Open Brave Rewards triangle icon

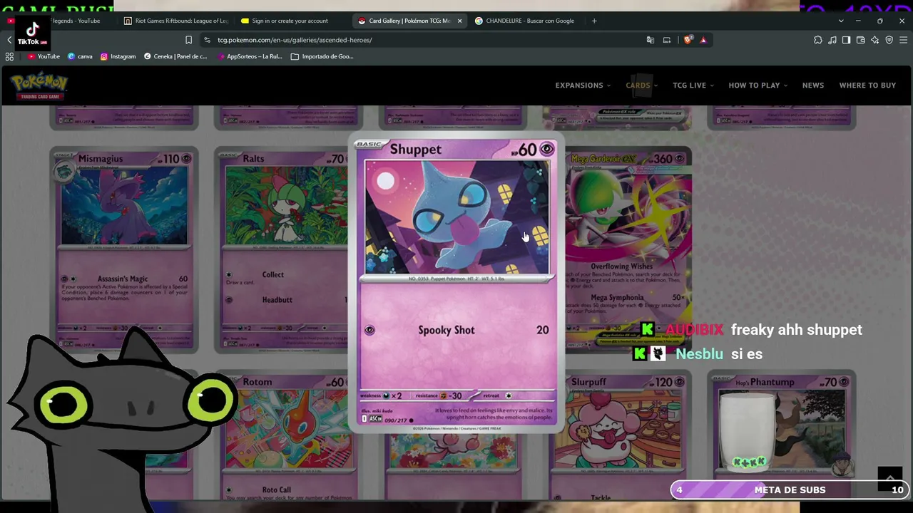703,40
